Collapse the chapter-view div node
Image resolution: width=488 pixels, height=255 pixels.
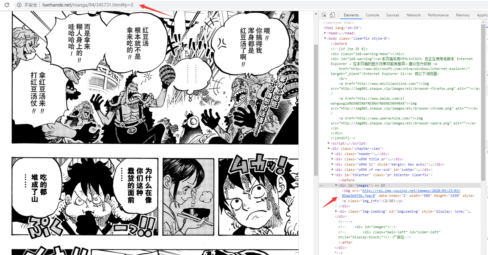coord(329,149)
